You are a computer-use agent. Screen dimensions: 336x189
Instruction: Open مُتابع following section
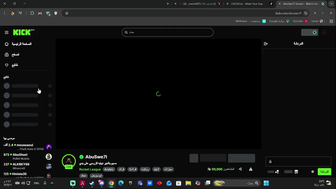[11, 65]
